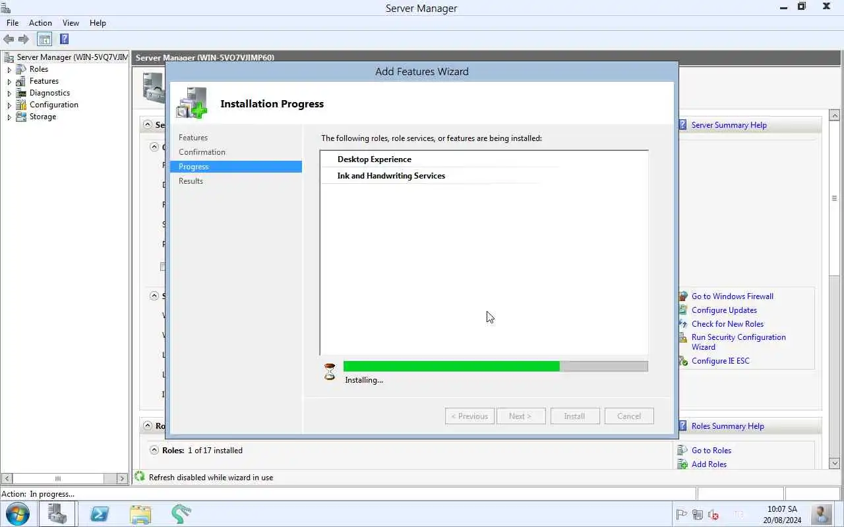The height and width of the screenshot is (527, 844).
Task: Expand the Roles tree node arrow
Action: click(x=9, y=70)
